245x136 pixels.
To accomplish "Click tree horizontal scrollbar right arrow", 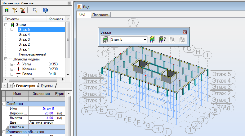I will click(63, 79).
